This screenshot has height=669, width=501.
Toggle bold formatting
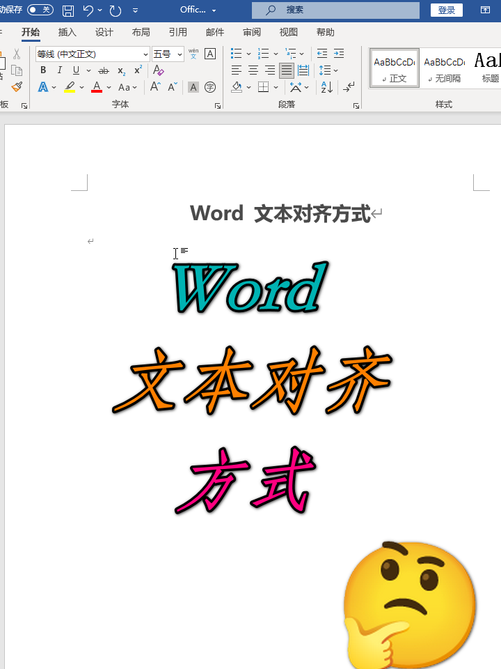point(43,70)
